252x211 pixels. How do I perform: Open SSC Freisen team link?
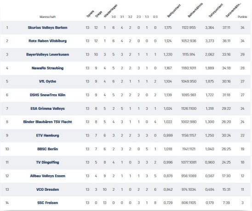(x=47, y=203)
